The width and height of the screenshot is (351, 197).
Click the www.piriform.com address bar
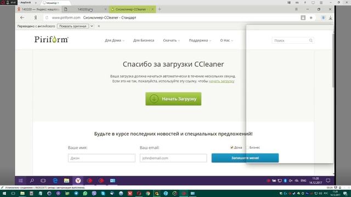tap(66, 18)
